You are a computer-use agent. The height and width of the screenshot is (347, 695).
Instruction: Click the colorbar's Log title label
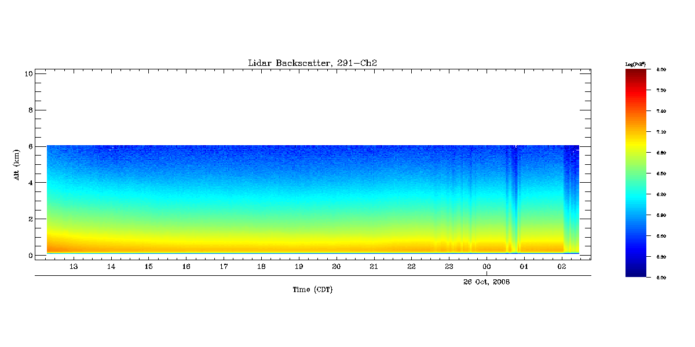pyautogui.click(x=635, y=64)
